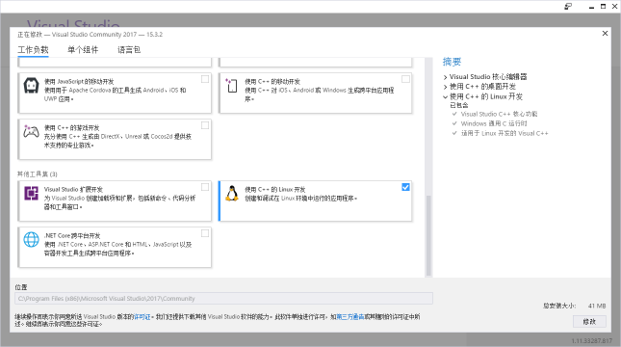The image size is (621, 347).
Task: Maximize the Visual Studio Installer window
Action: point(603,7)
